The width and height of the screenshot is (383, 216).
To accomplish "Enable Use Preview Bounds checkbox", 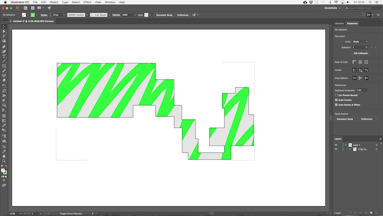I will pyautogui.click(x=336, y=95).
